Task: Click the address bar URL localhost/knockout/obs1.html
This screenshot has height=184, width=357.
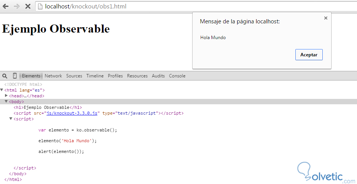Action: pos(85,7)
